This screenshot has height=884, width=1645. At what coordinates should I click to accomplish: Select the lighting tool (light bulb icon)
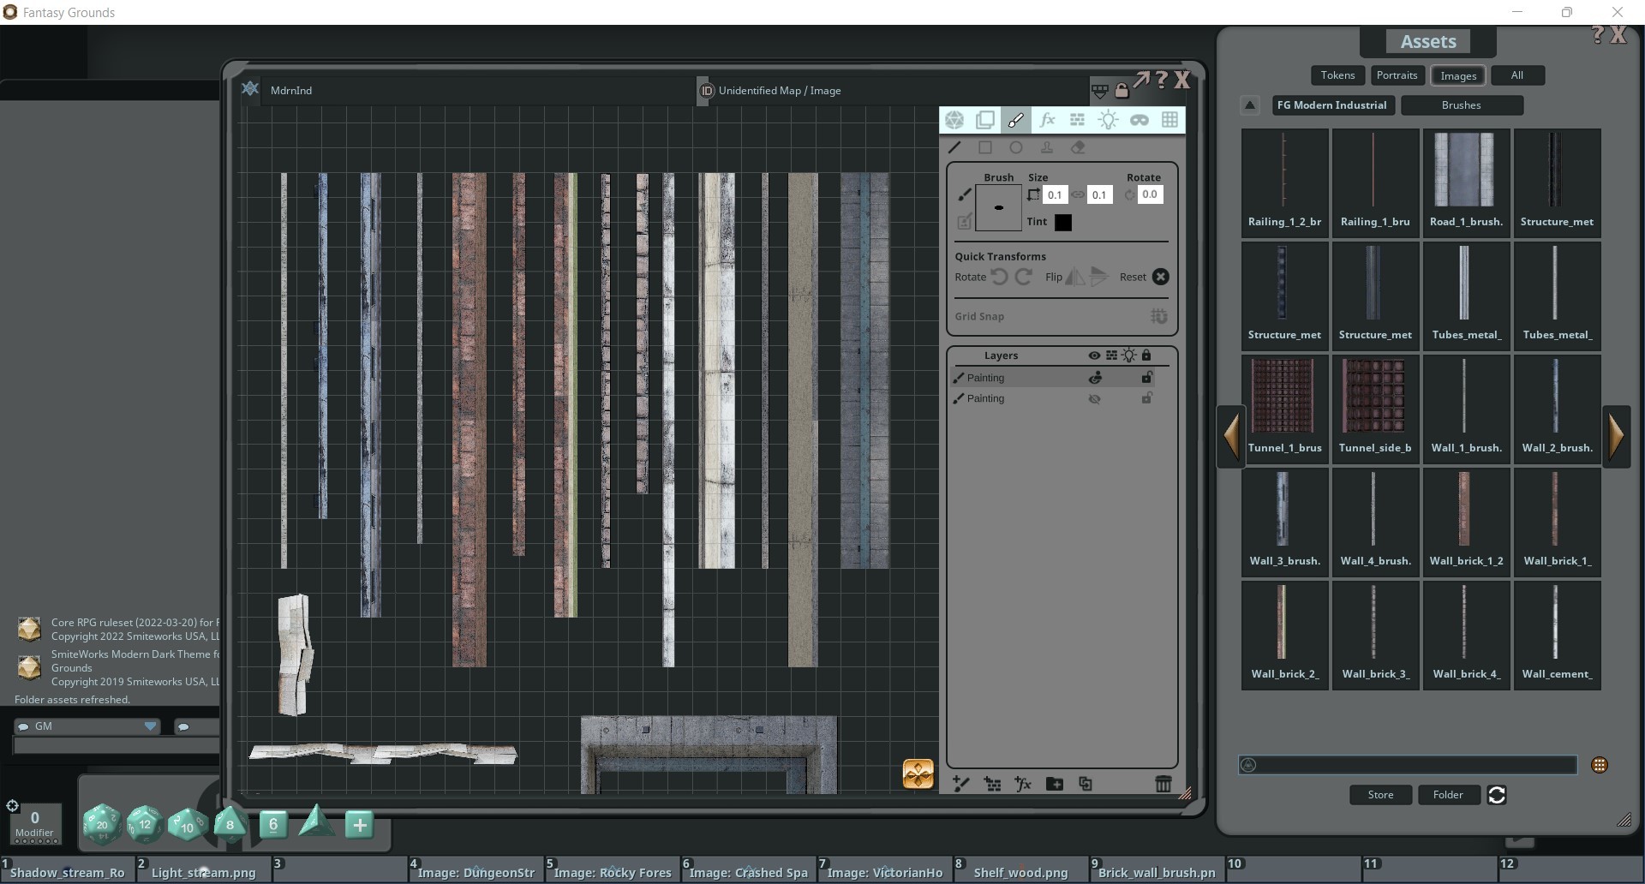tap(1109, 120)
